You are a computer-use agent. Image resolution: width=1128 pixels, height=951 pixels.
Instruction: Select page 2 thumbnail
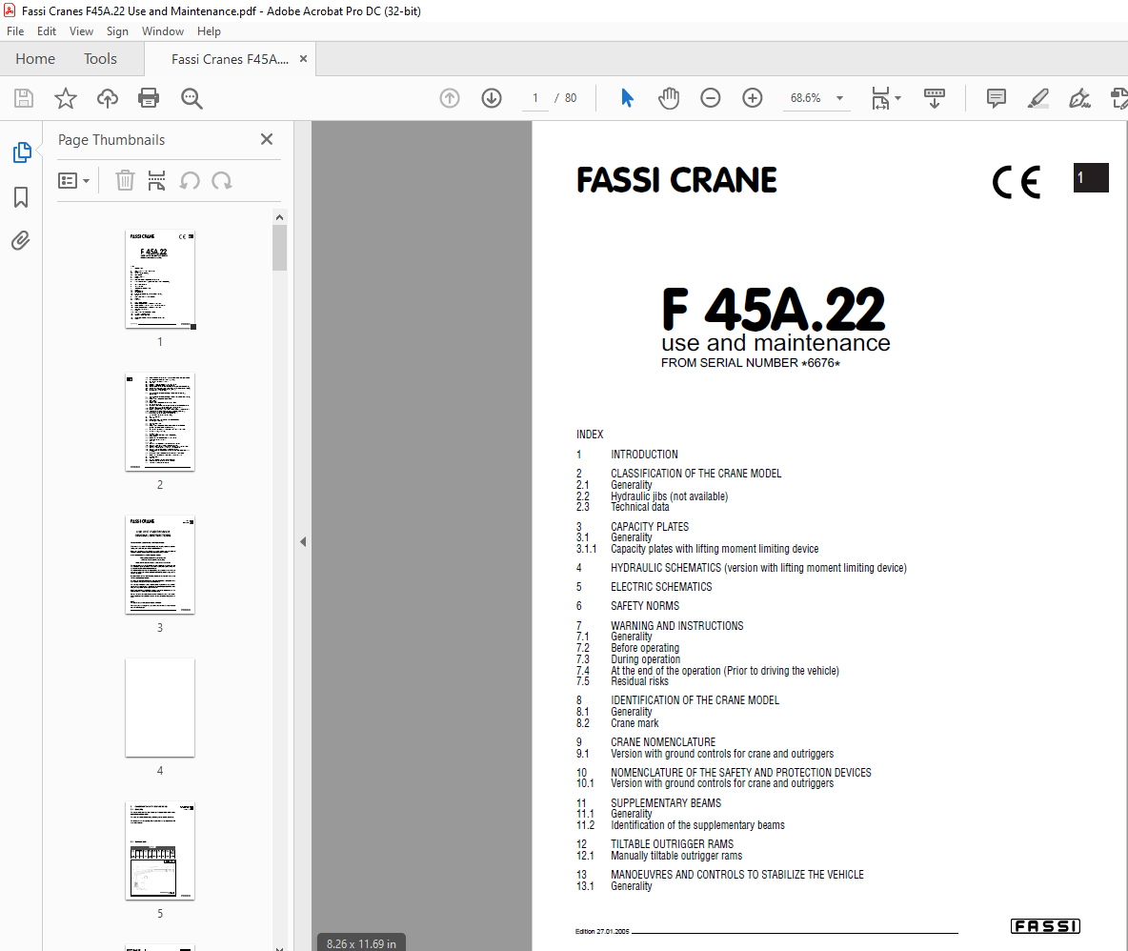coord(160,422)
